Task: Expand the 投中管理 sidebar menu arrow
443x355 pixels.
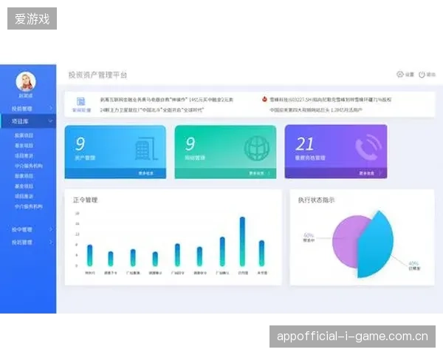Action: click(x=51, y=229)
